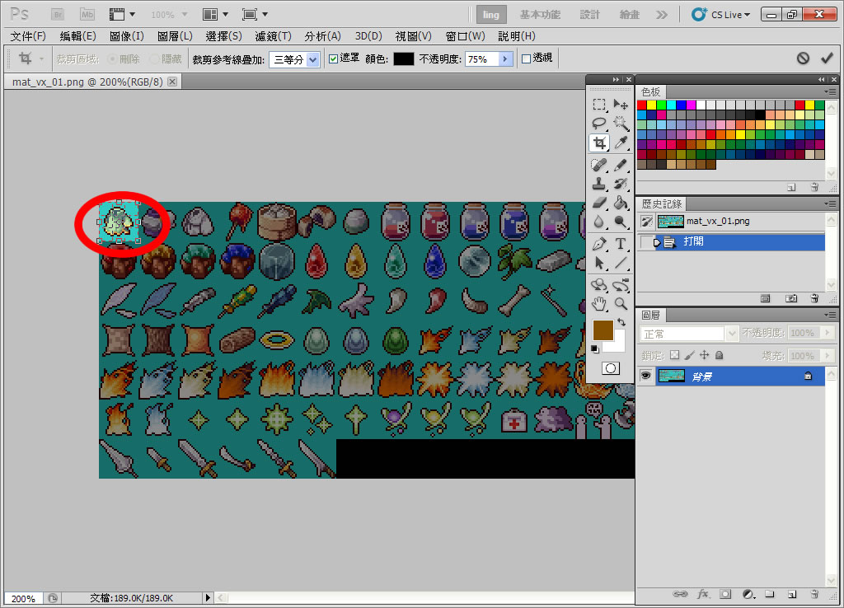
Task: Switch to the mat_vx_01.png document tab
Action: [x=87, y=82]
